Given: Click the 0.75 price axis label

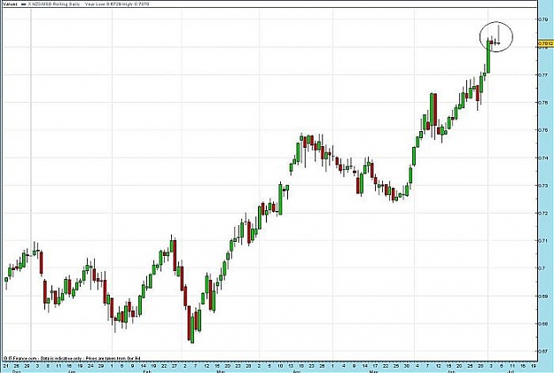Looking at the screenshot, I should click(x=543, y=130).
